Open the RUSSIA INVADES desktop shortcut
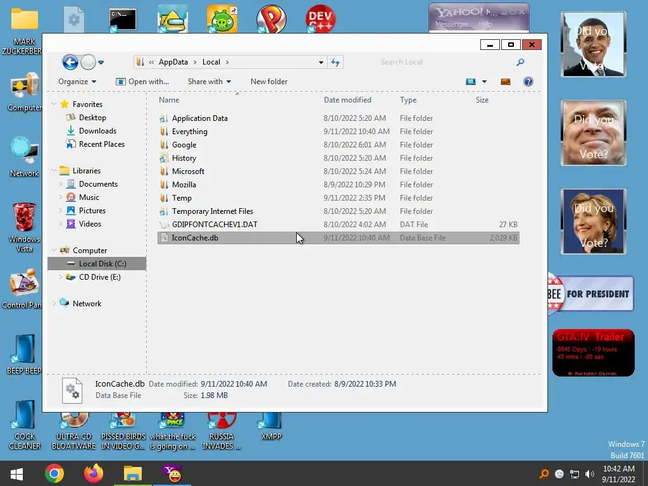This screenshot has width=648, height=486. pyautogui.click(x=221, y=432)
